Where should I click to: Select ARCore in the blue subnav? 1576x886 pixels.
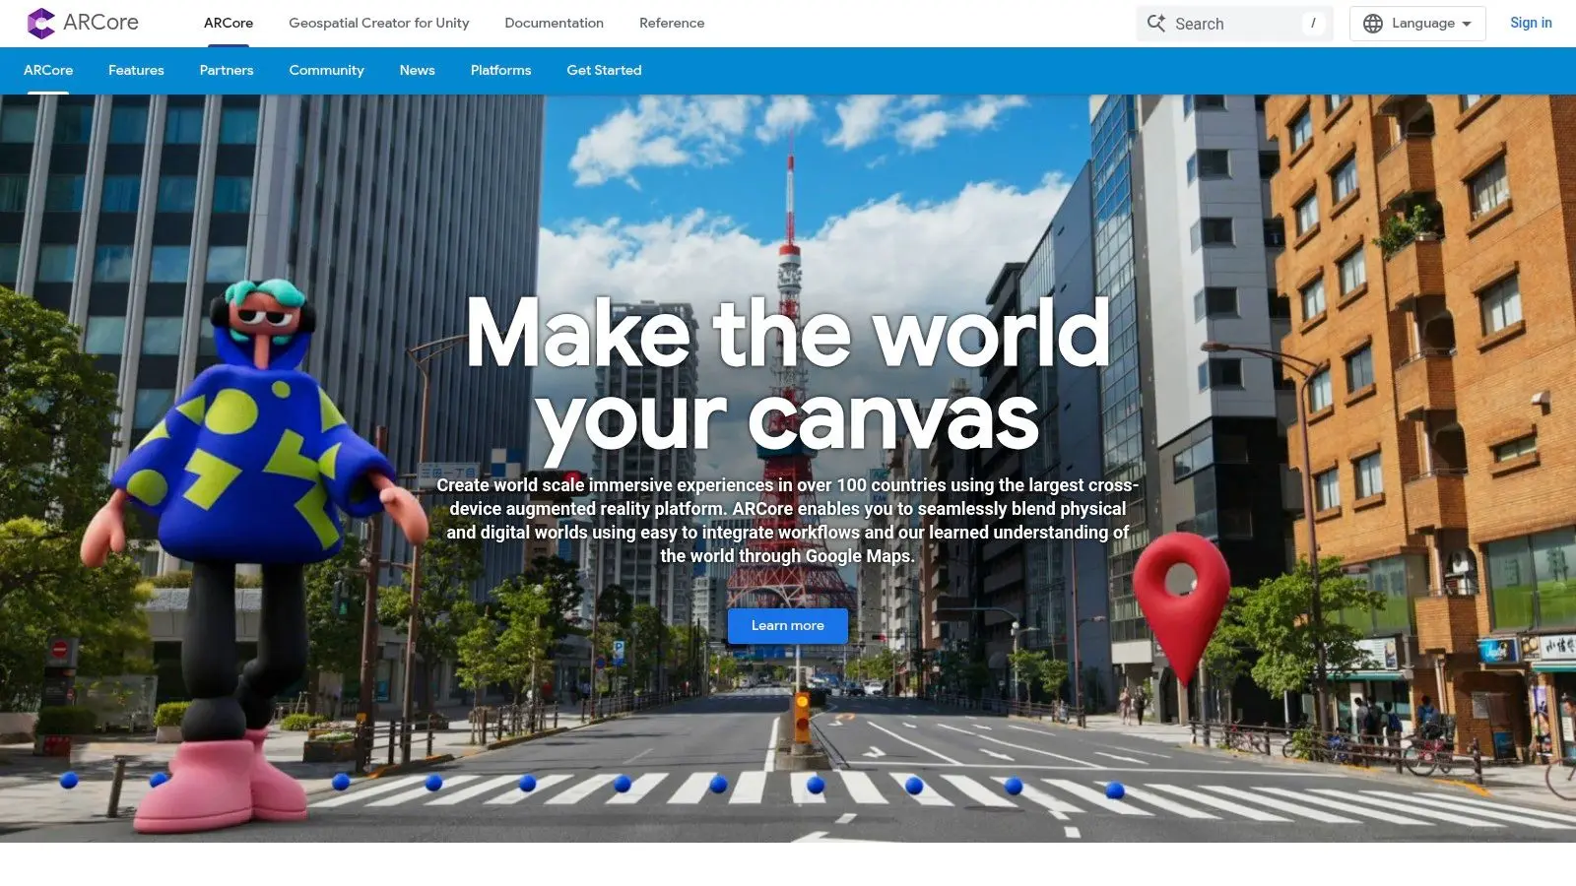48,70
